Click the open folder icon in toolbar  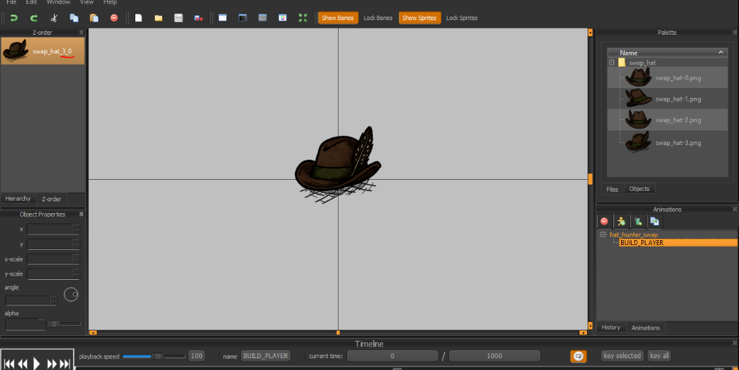(158, 18)
